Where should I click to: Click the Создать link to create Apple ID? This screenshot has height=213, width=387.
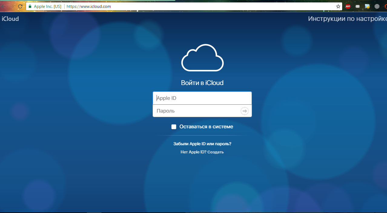(x=216, y=152)
